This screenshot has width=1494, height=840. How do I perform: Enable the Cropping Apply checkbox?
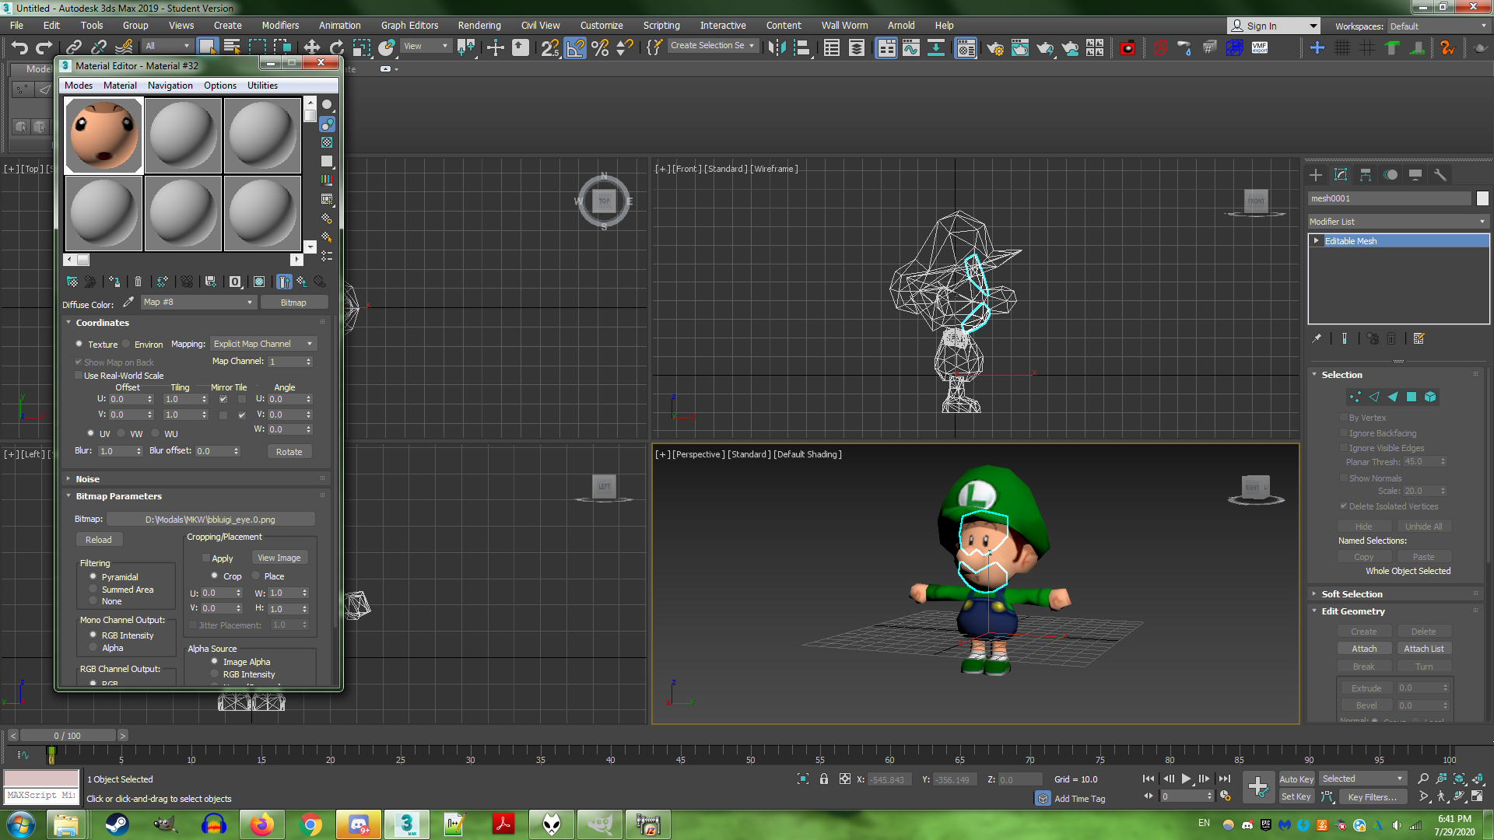pos(206,558)
